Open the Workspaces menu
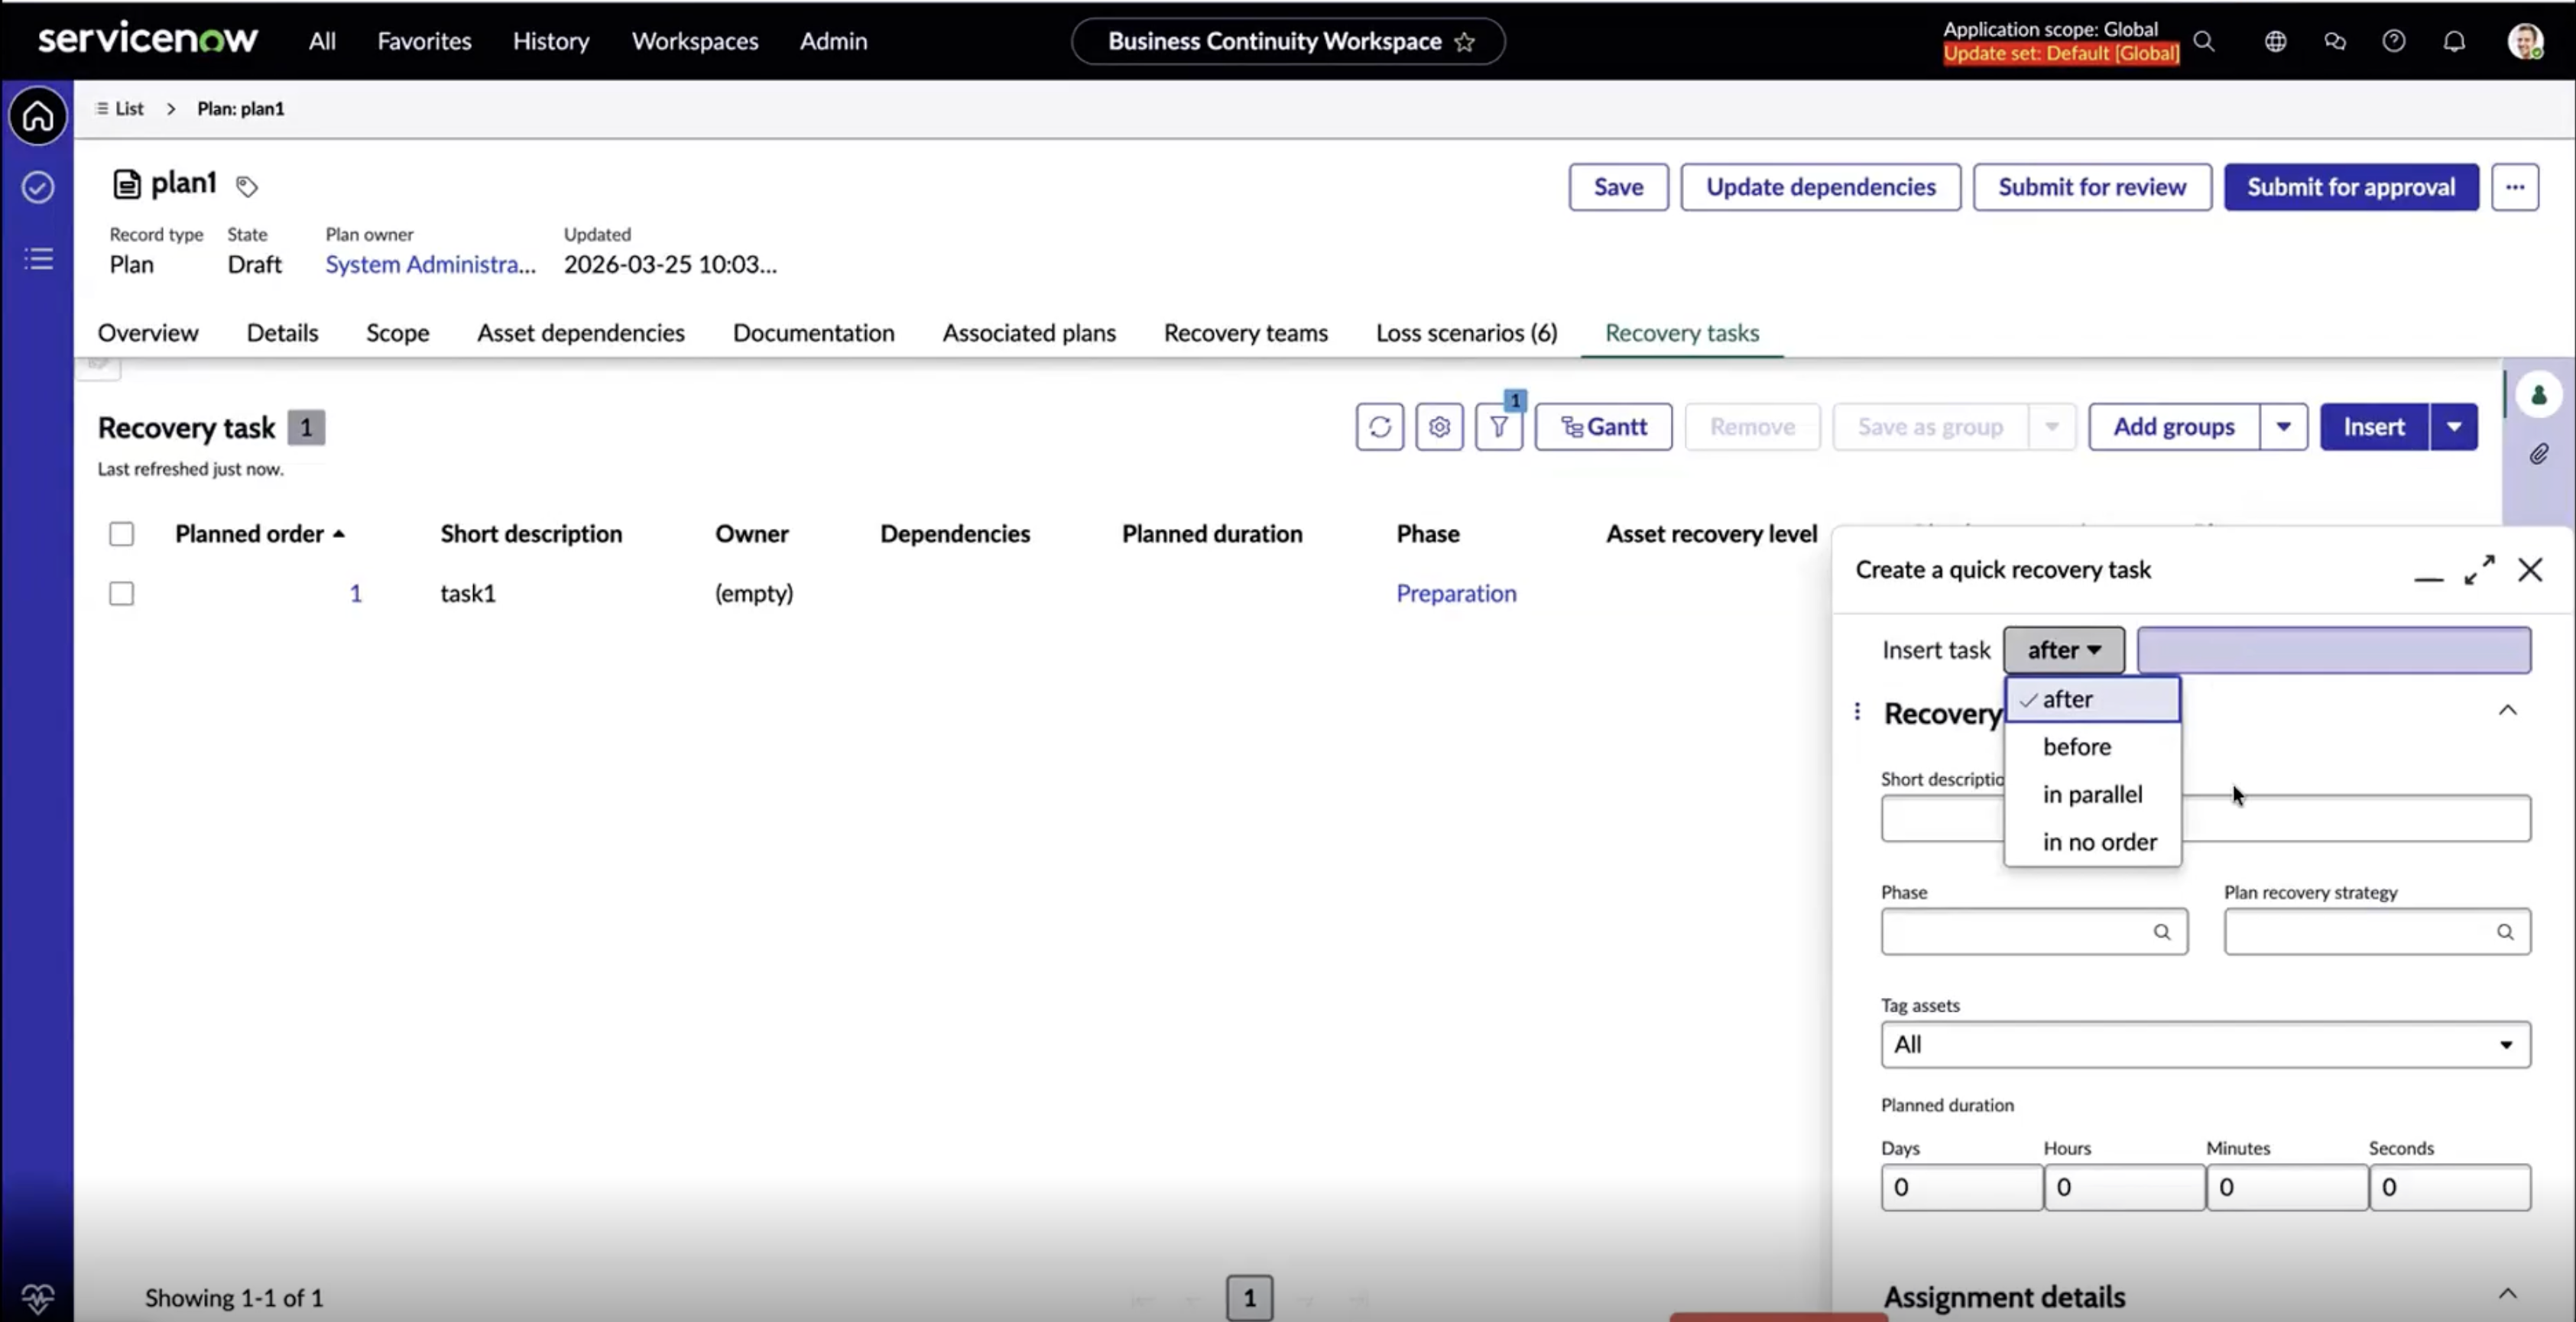This screenshot has width=2576, height=1322. 695,41
